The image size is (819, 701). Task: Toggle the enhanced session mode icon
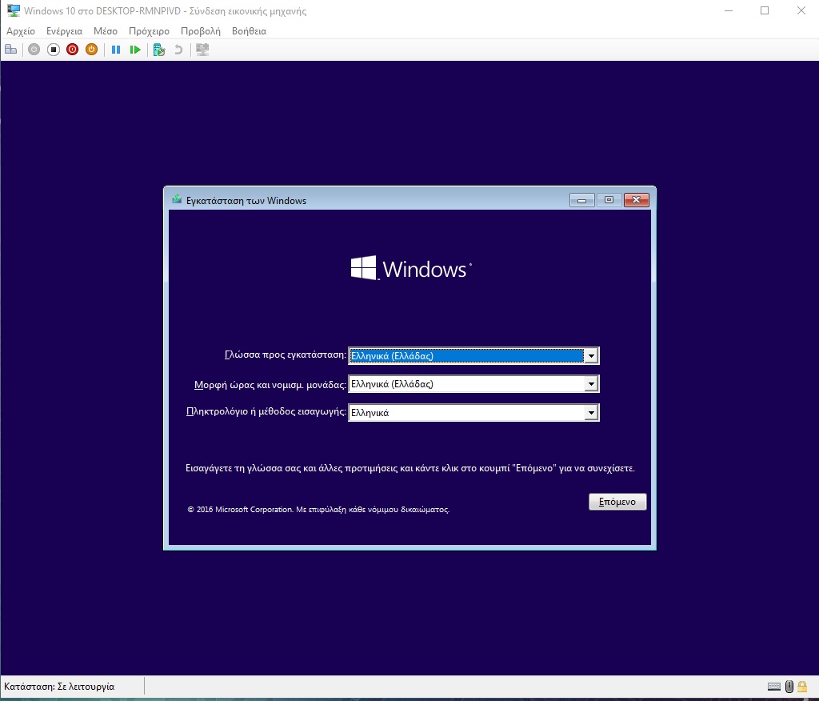[202, 50]
